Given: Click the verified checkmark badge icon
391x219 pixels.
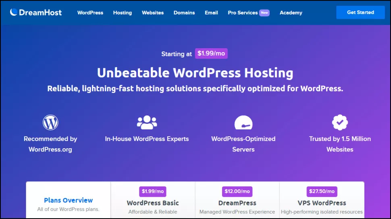Looking at the screenshot, I should tap(340, 122).
